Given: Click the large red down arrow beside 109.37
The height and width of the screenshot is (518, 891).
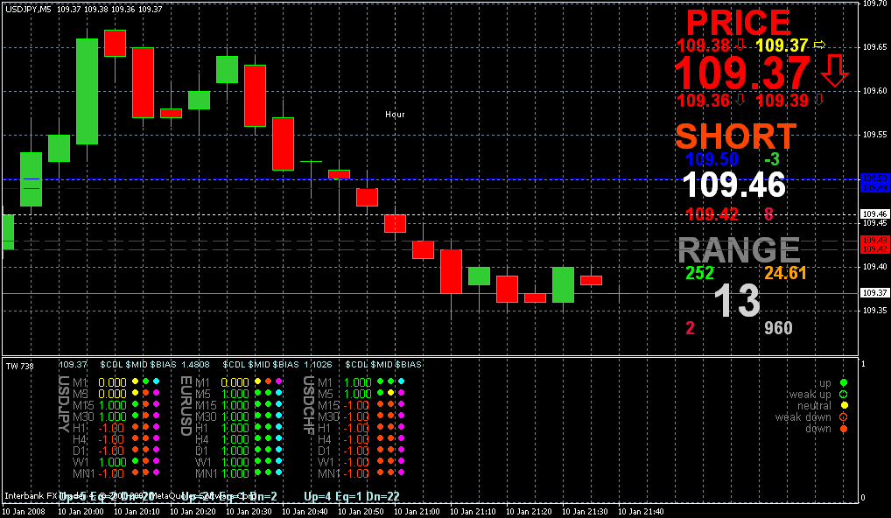Looking at the screenshot, I should [x=834, y=71].
